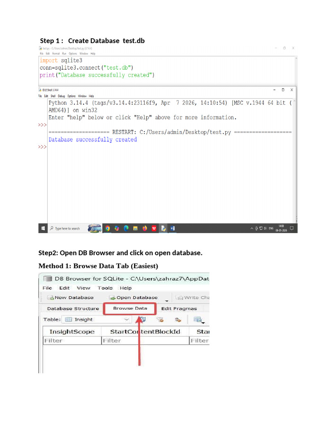Open the View menu in DB Browser

[x=83, y=288]
